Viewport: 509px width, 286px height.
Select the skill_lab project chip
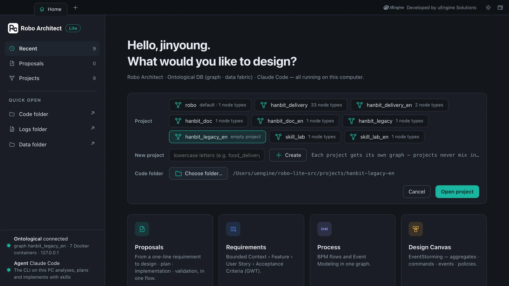pyautogui.click(x=305, y=137)
